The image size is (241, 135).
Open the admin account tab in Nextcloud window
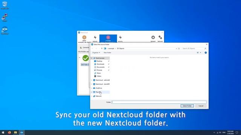tap(84, 39)
